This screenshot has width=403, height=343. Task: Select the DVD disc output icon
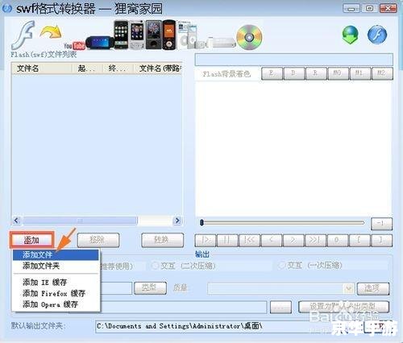click(x=249, y=37)
